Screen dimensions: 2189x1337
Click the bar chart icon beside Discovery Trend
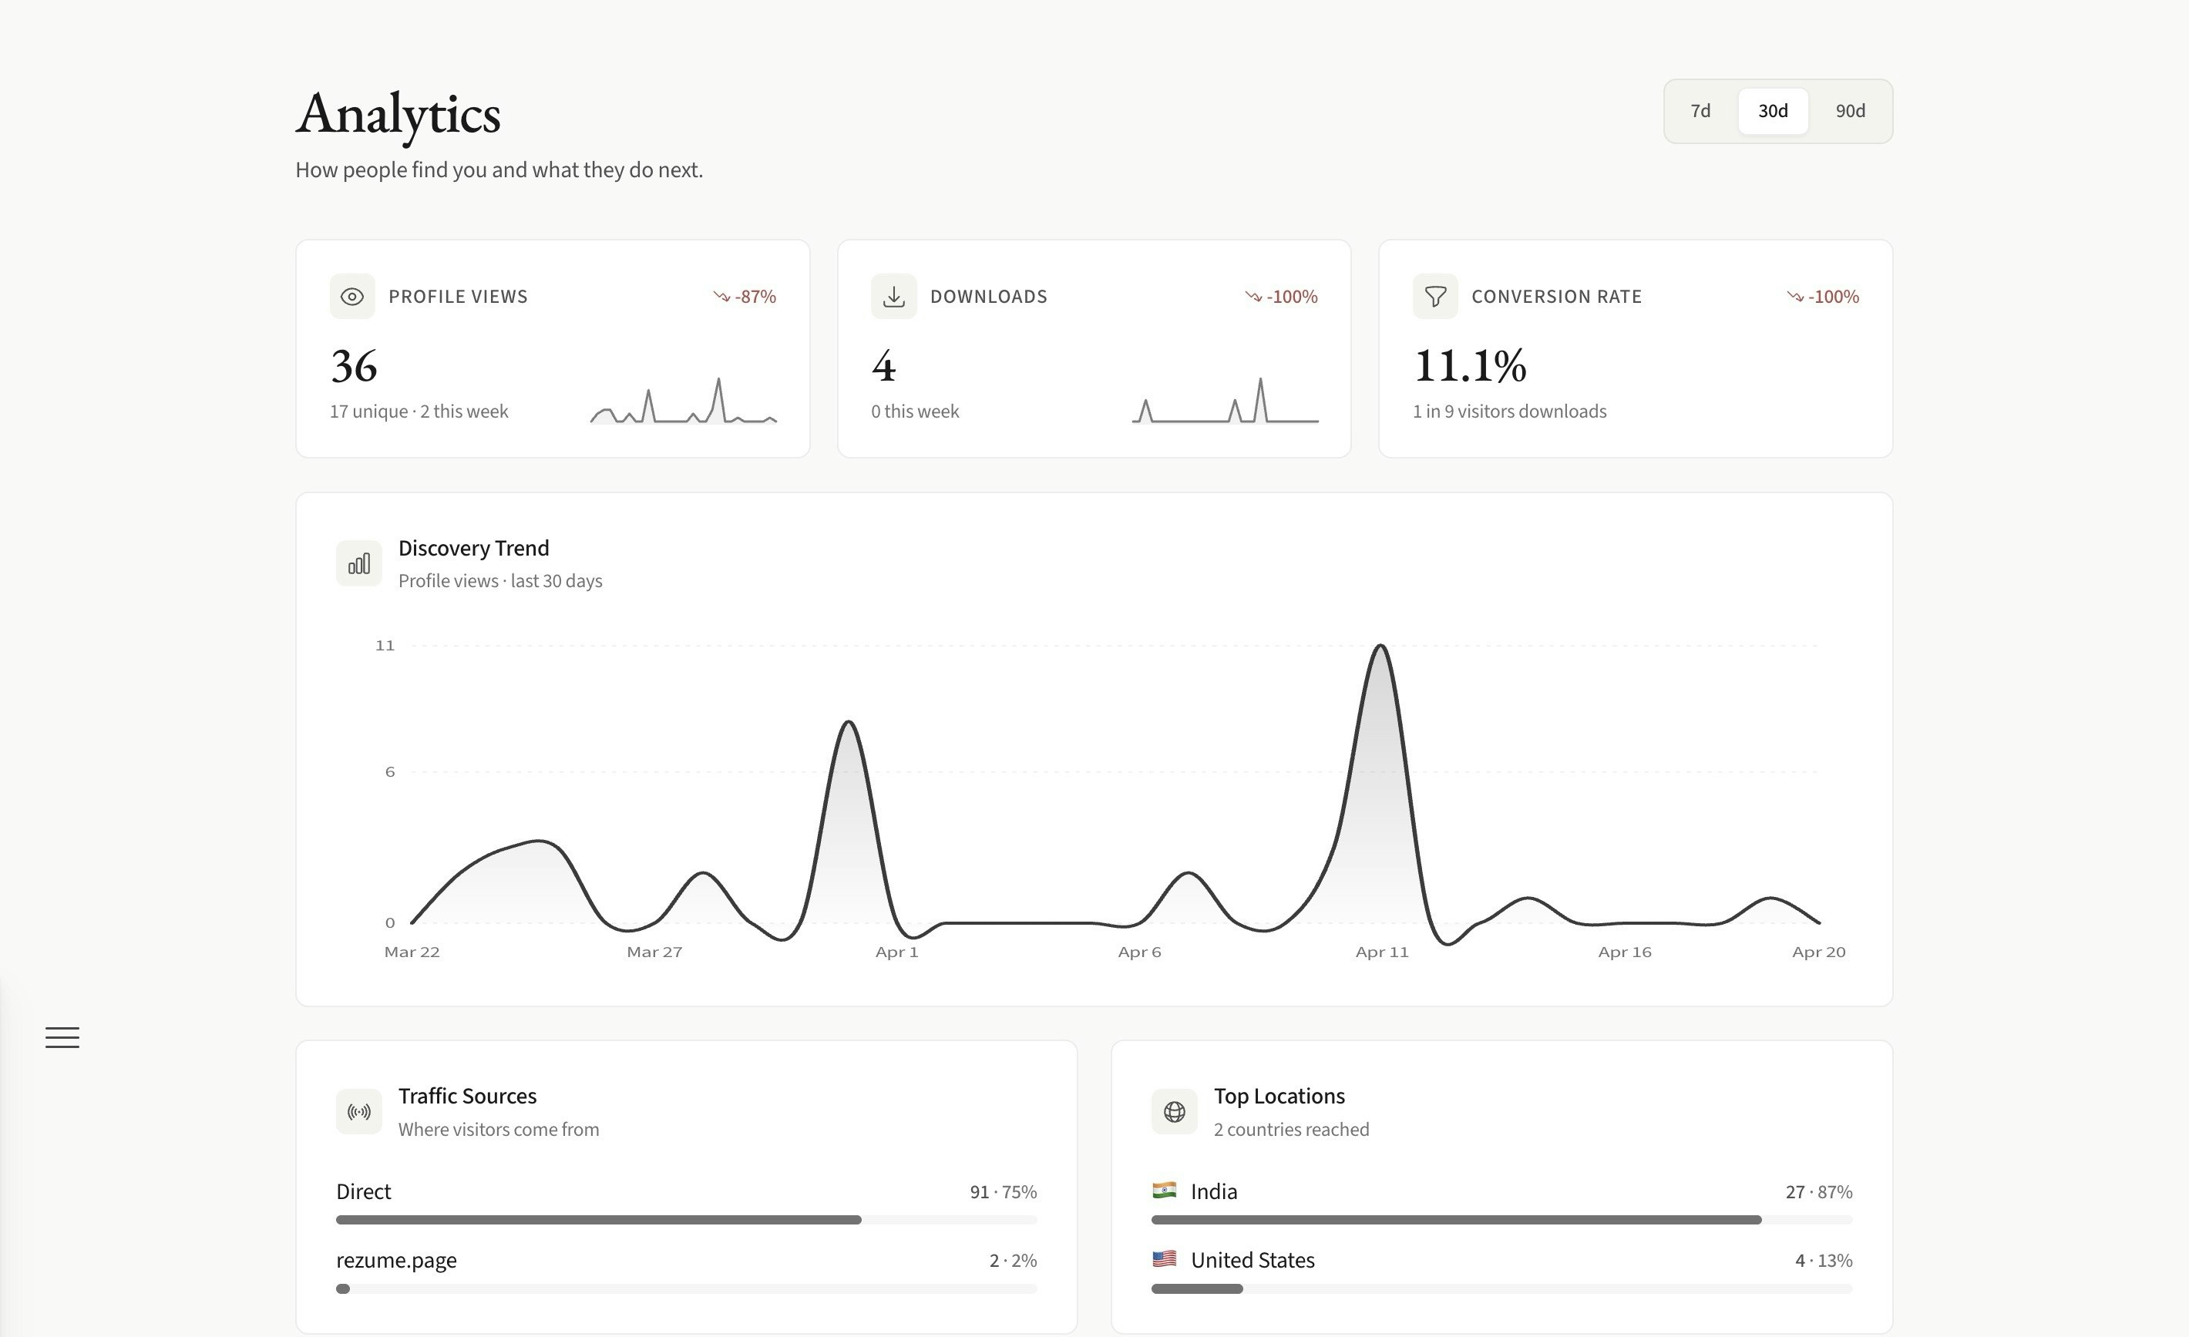click(x=359, y=563)
